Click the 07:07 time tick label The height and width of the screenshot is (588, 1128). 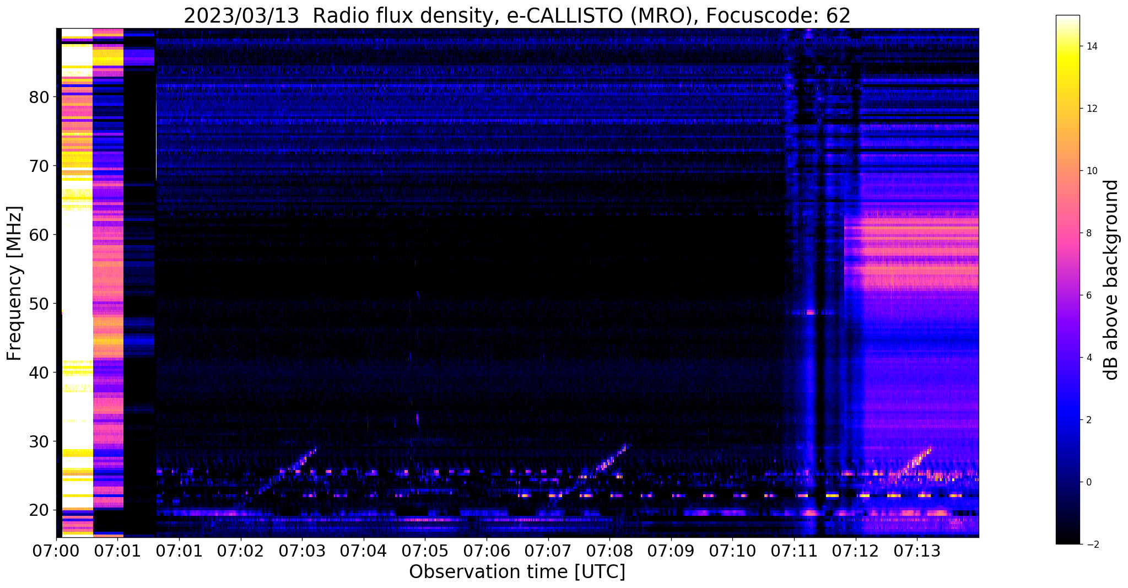click(x=548, y=551)
